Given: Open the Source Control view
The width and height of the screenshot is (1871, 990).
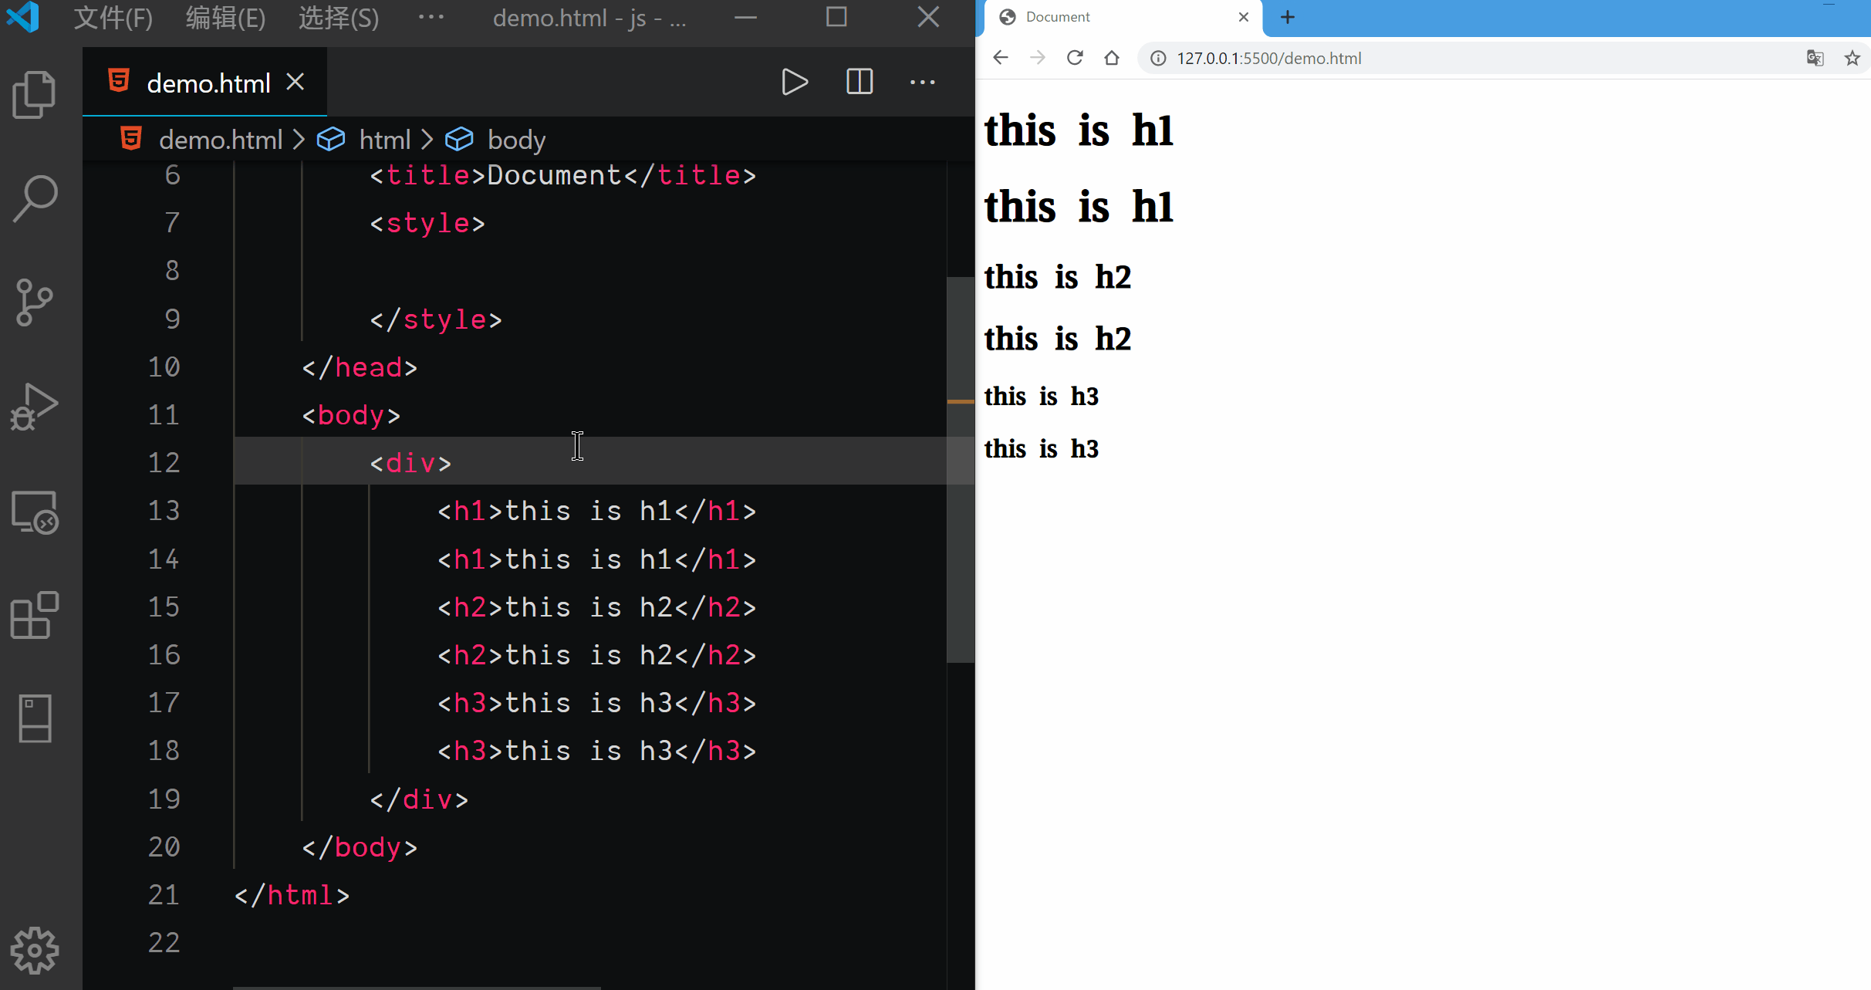Looking at the screenshot, I should [x=35, y=302].
